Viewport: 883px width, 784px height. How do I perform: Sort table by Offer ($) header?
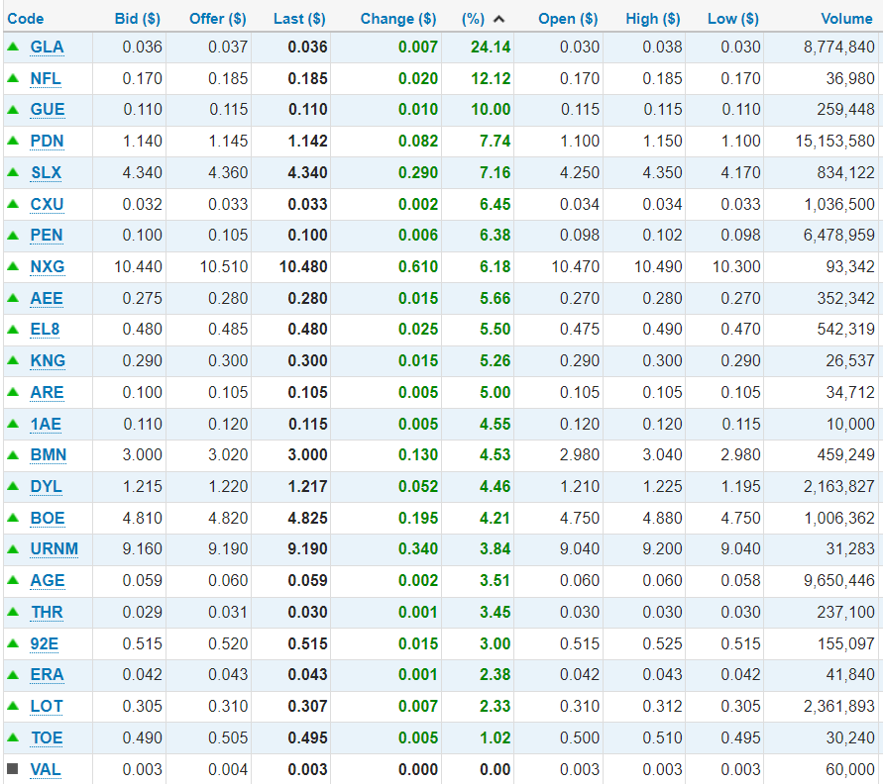217,19
